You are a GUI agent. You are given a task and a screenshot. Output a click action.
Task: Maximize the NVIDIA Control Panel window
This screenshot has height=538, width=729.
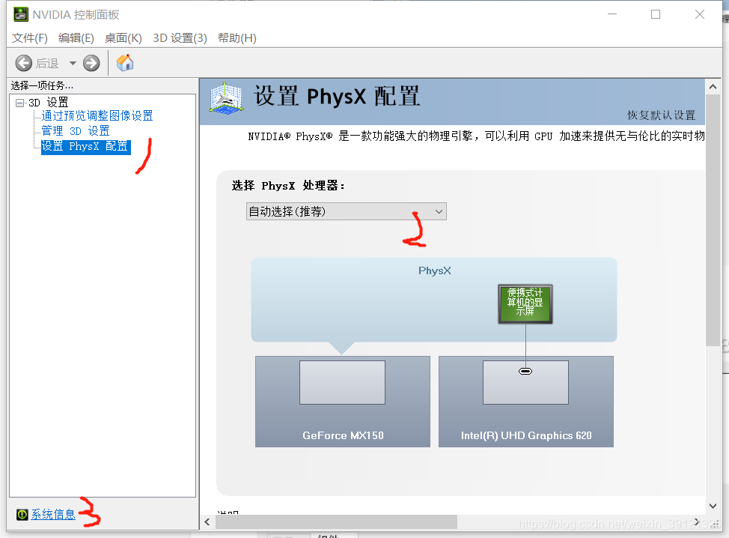coord(656,14)
